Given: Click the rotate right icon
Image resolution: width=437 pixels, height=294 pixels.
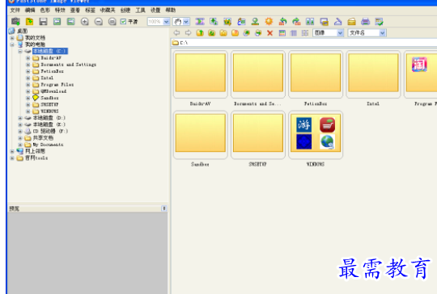Looking at the screenshot, I should pos(296,22).
